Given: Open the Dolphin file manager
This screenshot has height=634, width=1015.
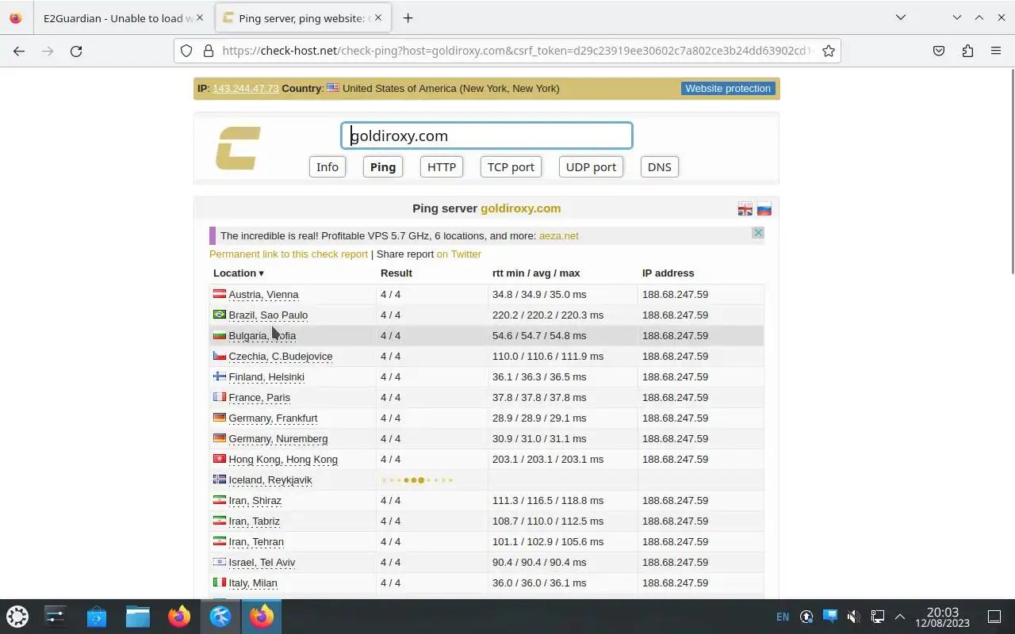Looking at the screenshot, I should click(x=138, y=616).
